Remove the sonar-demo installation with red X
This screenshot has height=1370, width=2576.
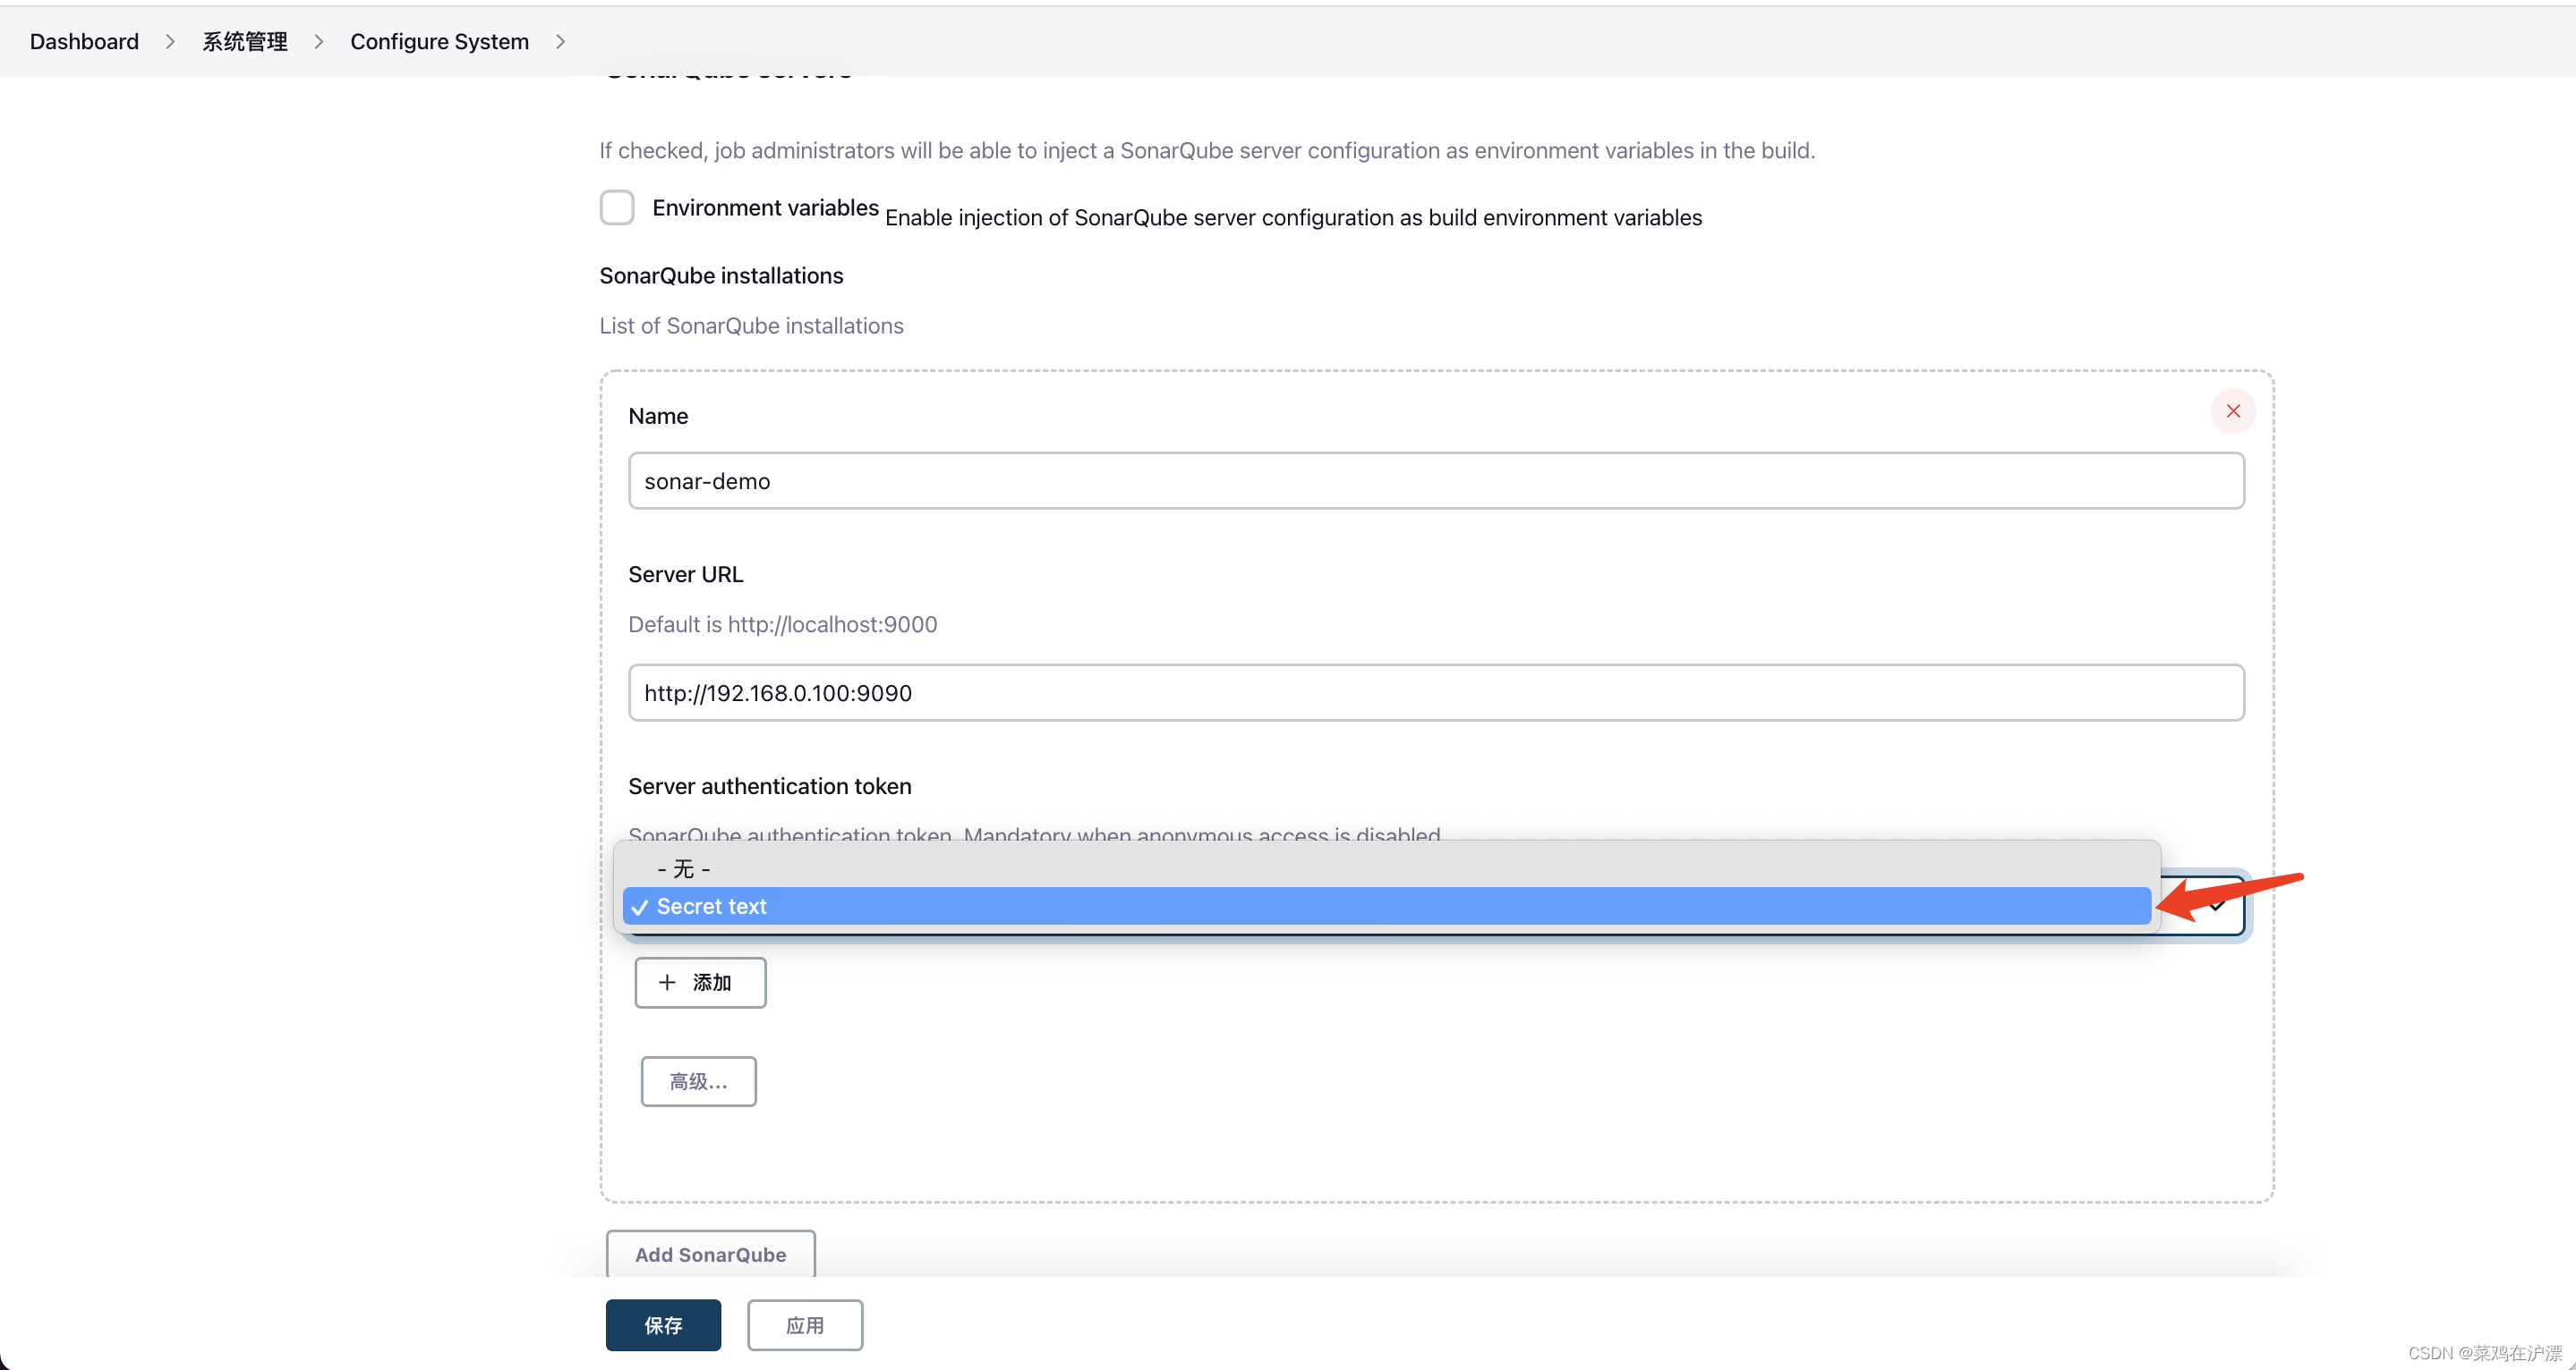pyautogui.click(x=2232, y=411)
